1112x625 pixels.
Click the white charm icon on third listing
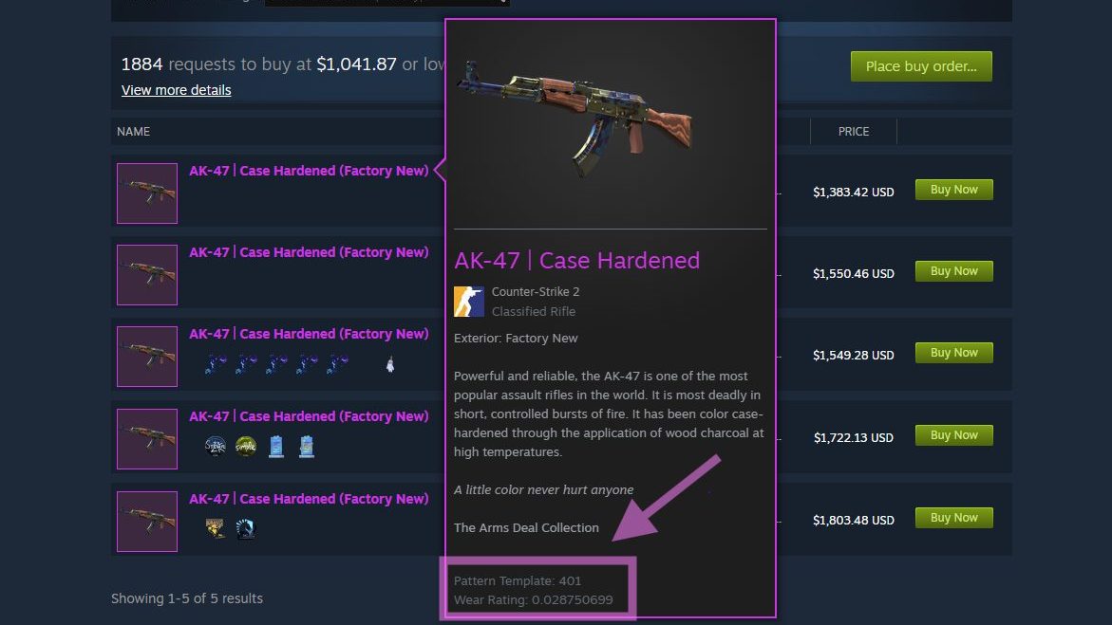[x=390, y=364]
